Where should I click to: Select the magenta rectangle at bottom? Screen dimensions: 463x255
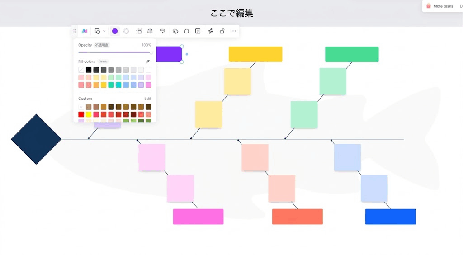(198, 217)
